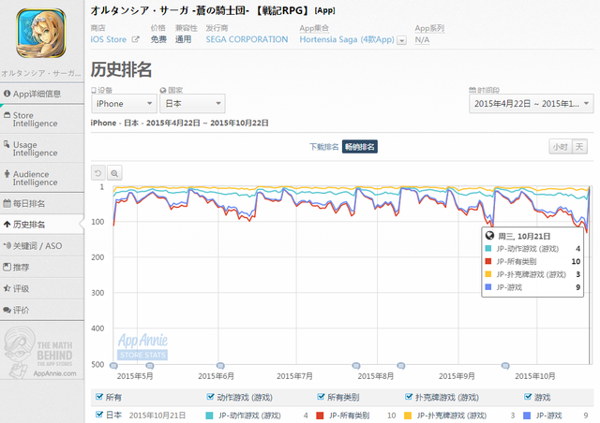Image resolution: width=600 pixels, height=423 pixels.
Task: Click The Math Behind the App Stores banner
Action: [x=41, y=352]
